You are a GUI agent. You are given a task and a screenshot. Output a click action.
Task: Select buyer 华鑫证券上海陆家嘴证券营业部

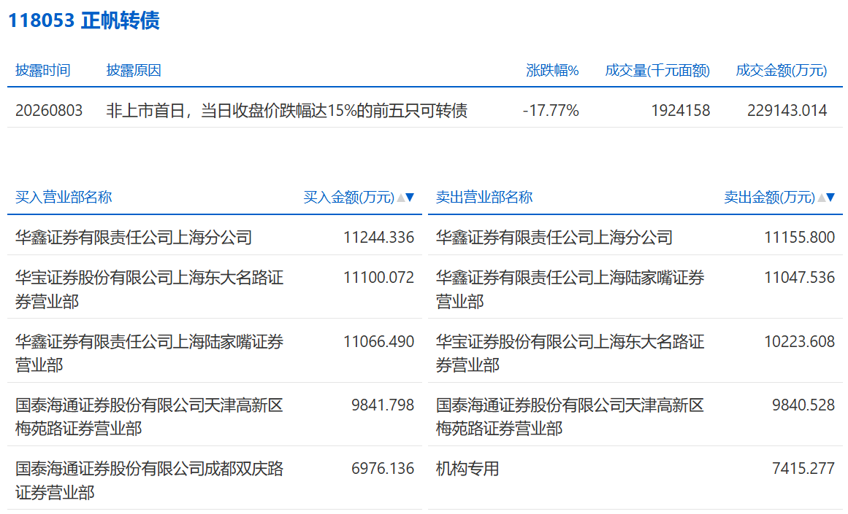pyautogui.click(x=149, y=353)
